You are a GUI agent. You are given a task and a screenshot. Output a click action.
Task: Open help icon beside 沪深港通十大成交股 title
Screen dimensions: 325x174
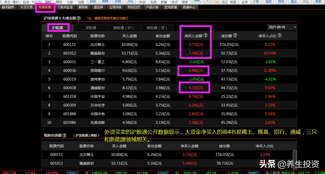point(79,18)
